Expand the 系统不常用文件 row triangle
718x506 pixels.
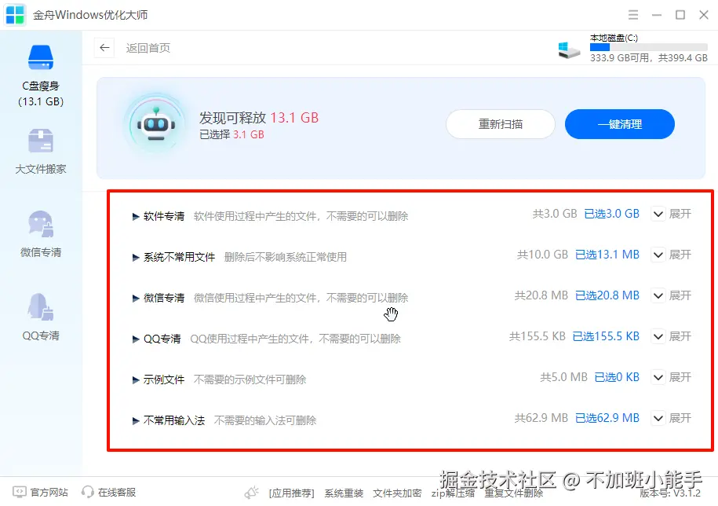[x=136, y=257]
